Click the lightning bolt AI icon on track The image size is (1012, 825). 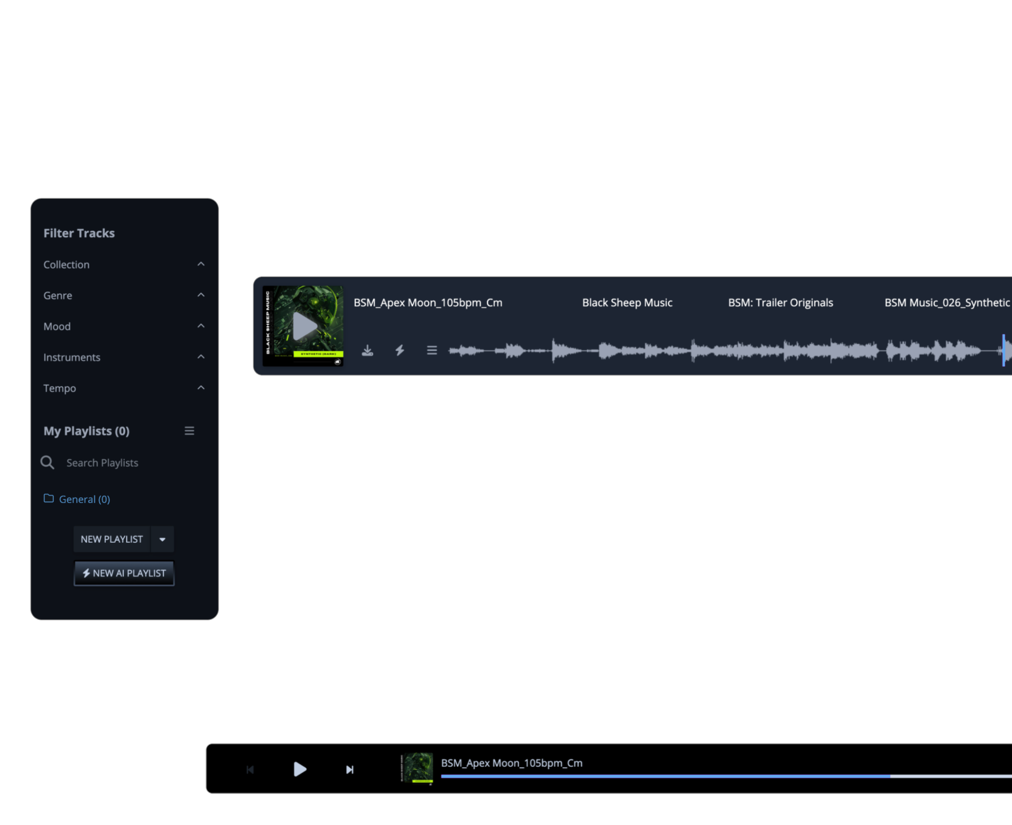coord(400,351)
